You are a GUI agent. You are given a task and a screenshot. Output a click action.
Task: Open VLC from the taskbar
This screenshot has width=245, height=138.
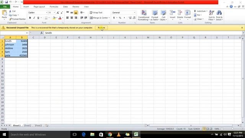(x=119, y=135)
